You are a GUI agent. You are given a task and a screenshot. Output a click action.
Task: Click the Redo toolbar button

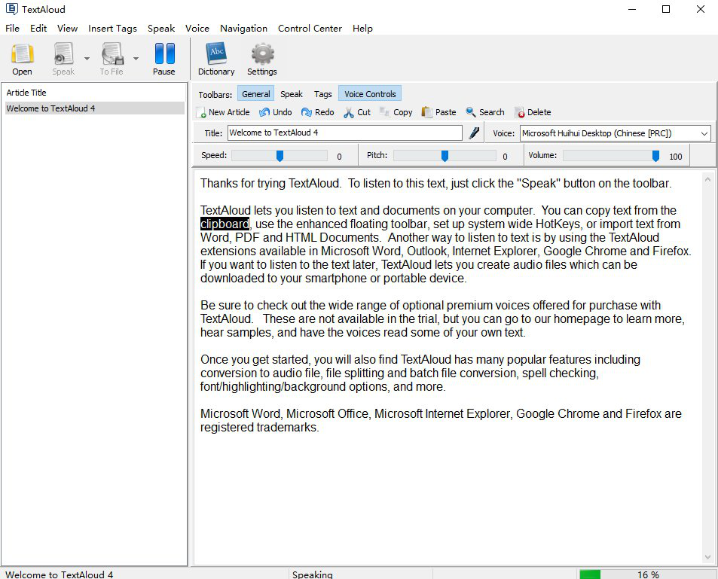[317, 112]
